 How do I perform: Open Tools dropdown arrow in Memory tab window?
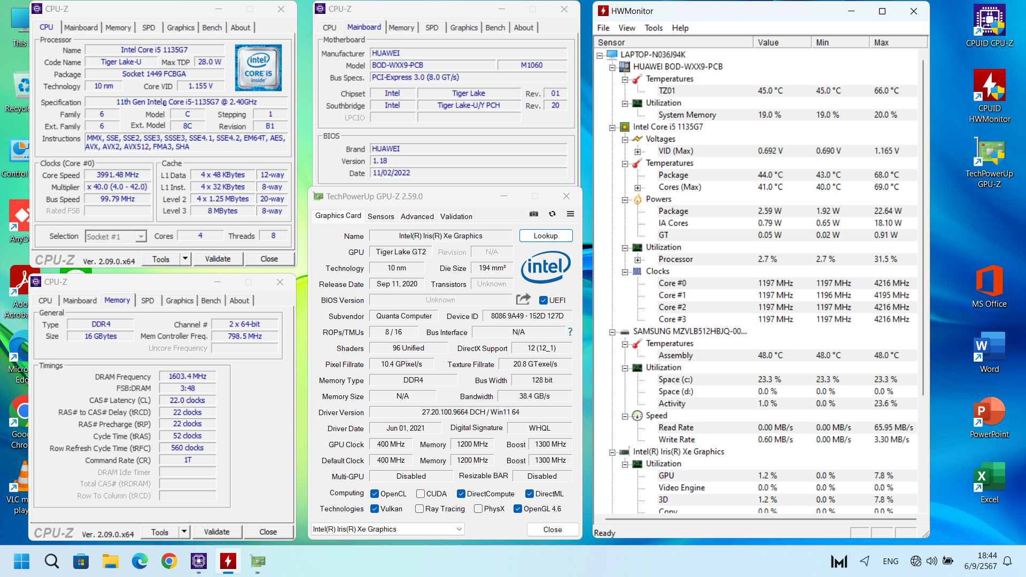click(184, 532)
